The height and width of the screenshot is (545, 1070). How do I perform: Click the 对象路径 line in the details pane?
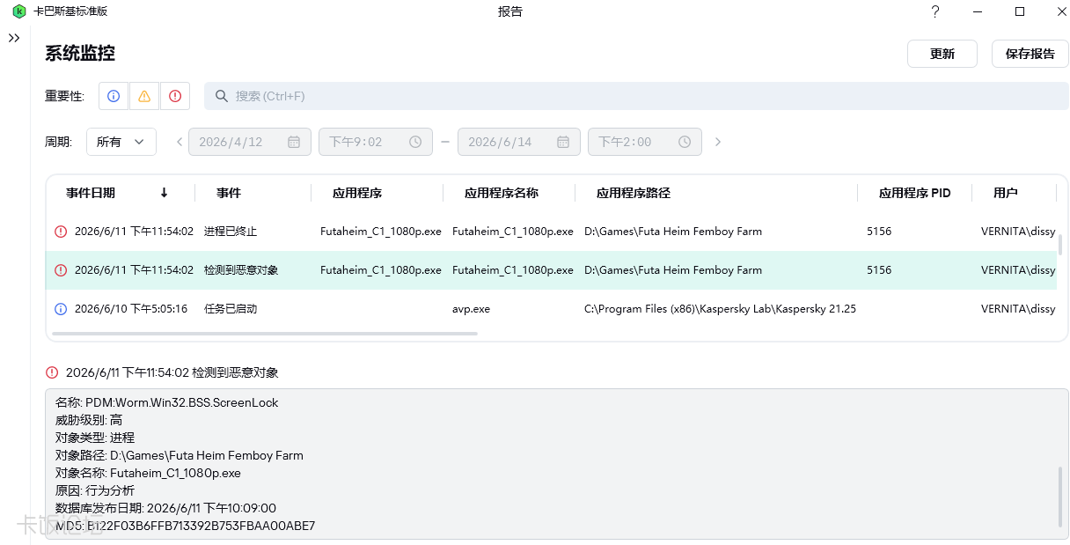click(180, 455)
